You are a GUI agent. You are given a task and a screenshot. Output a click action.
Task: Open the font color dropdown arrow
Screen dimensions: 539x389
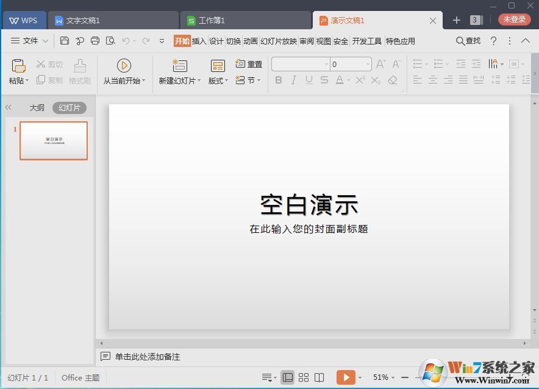tap(349, 80)
